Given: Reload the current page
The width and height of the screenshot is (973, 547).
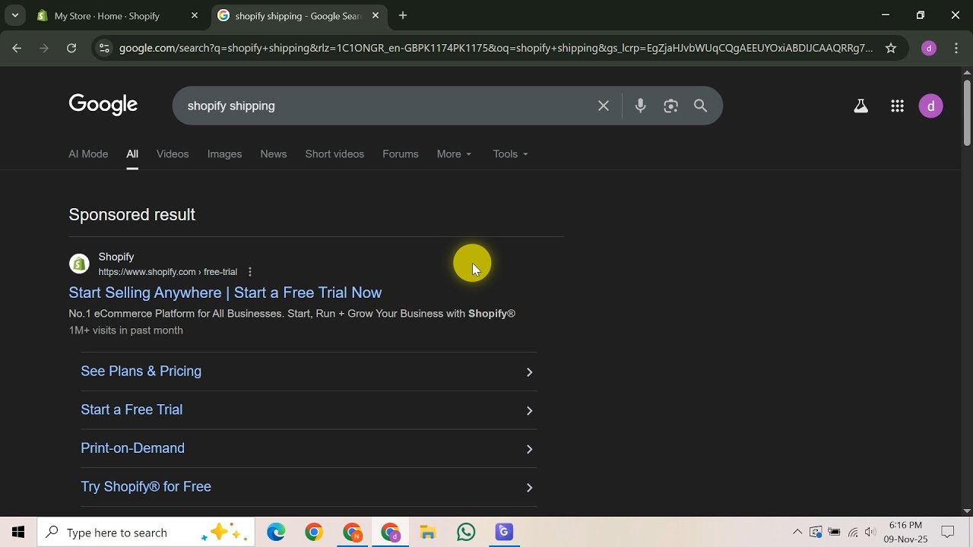Looking at the screenshot, I should pyautogui.click(x=71, y=48).
